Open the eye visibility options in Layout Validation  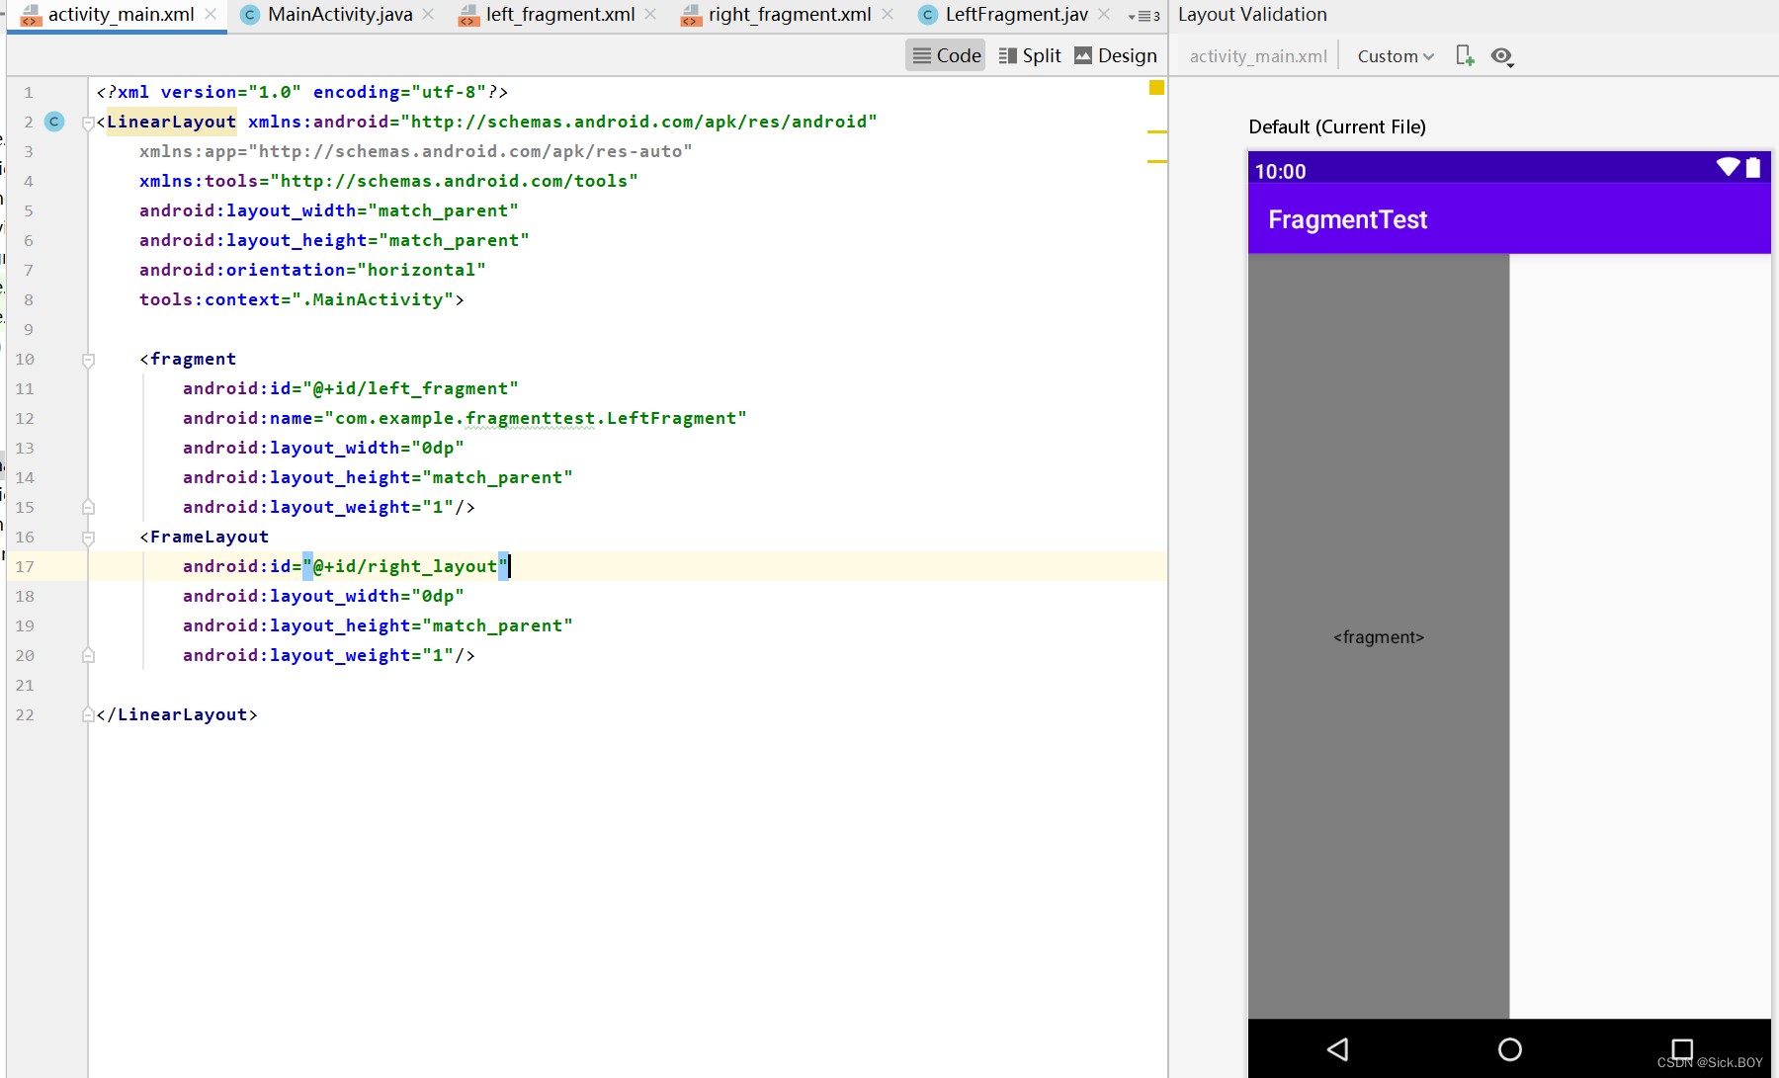[1501, 56]
